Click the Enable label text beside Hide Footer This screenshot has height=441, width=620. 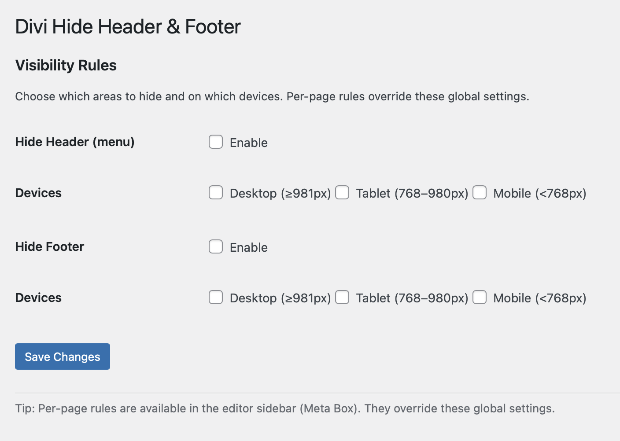[248, 247]
